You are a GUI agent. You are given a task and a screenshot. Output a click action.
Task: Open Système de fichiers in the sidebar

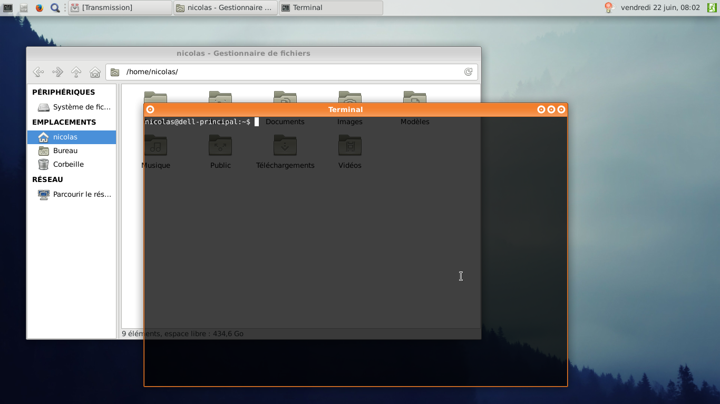click(72, 107)
